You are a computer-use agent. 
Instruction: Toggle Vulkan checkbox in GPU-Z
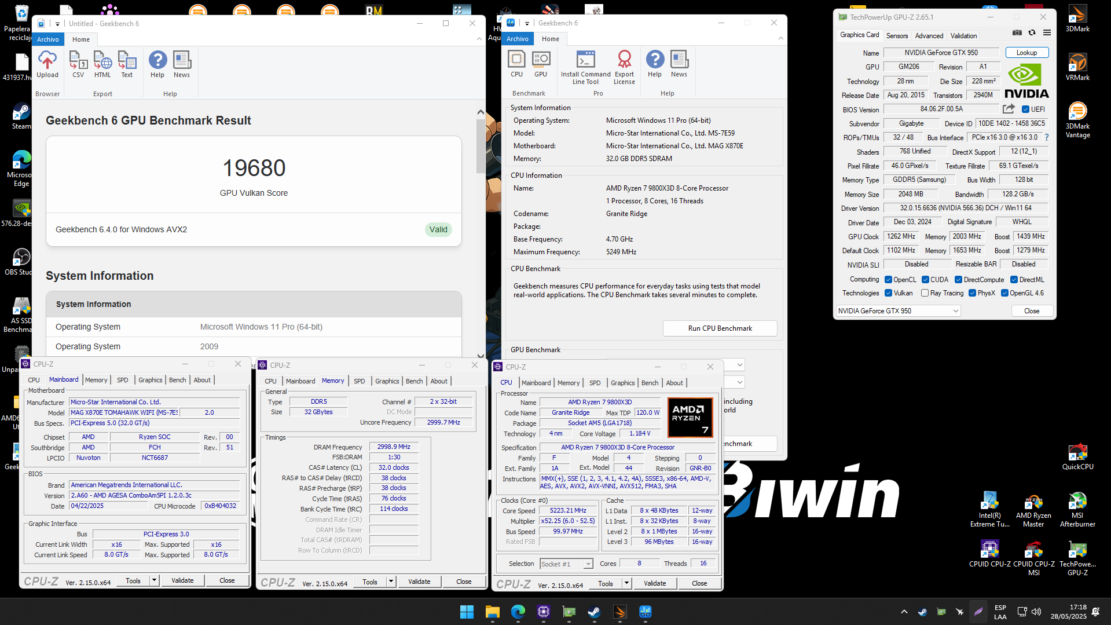pos(888,293)
